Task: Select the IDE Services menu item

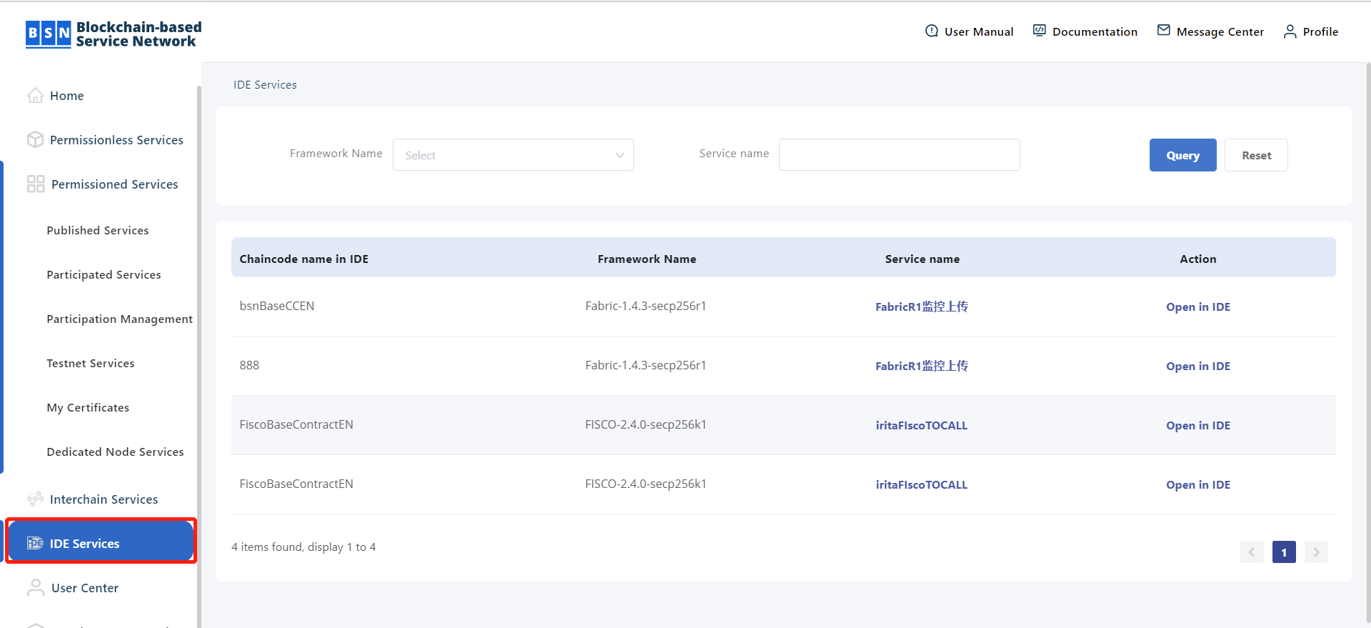Action: tap(101, 542)
